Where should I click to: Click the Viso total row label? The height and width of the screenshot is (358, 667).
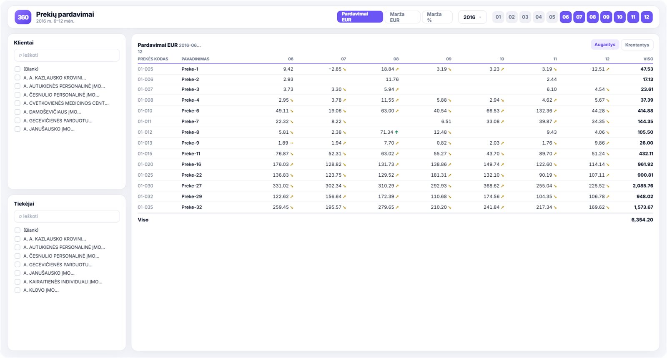coord(143,220)
